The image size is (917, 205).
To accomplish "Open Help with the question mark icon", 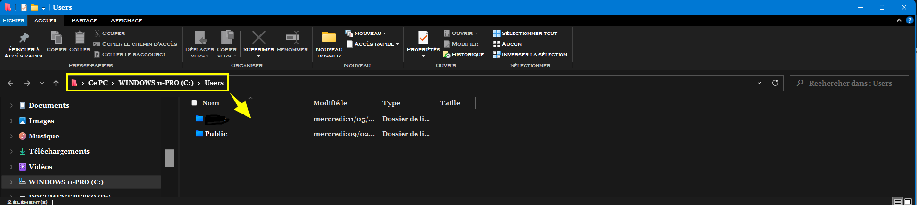I will [909, 20].
